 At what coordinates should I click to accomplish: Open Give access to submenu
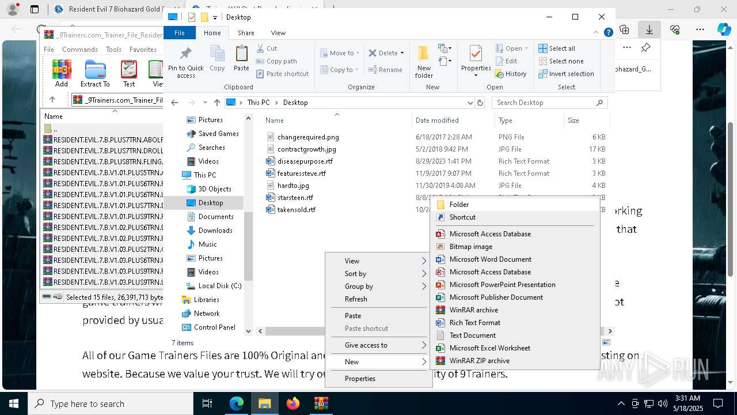coord(379,345)
